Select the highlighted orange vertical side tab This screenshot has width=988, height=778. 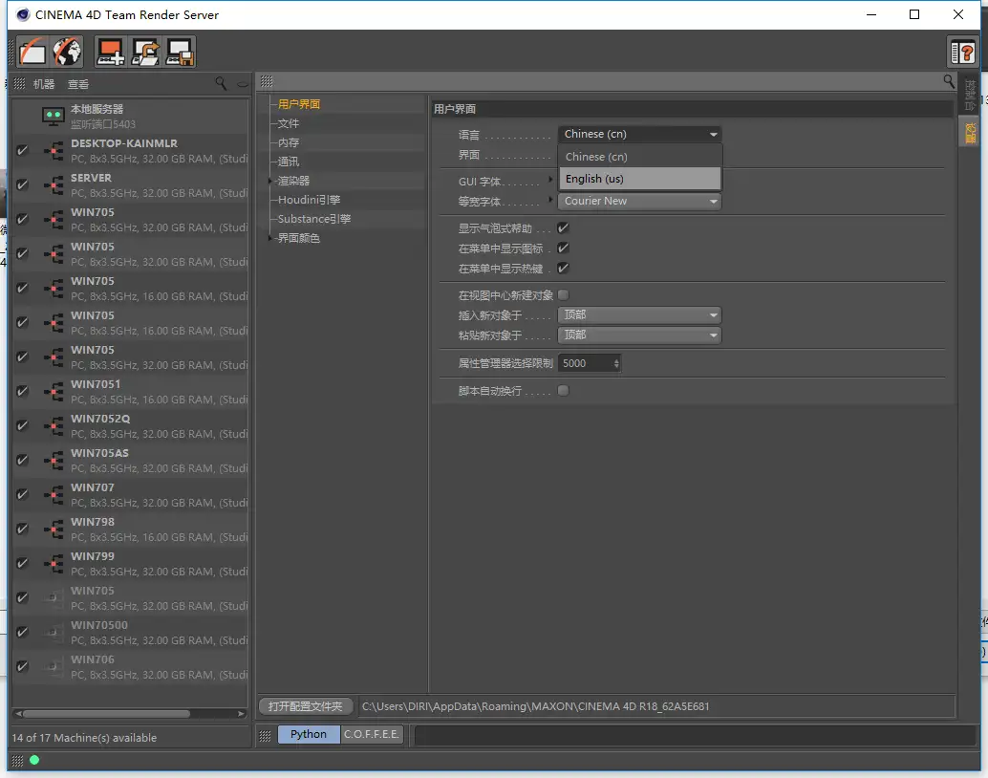point(969,133)
